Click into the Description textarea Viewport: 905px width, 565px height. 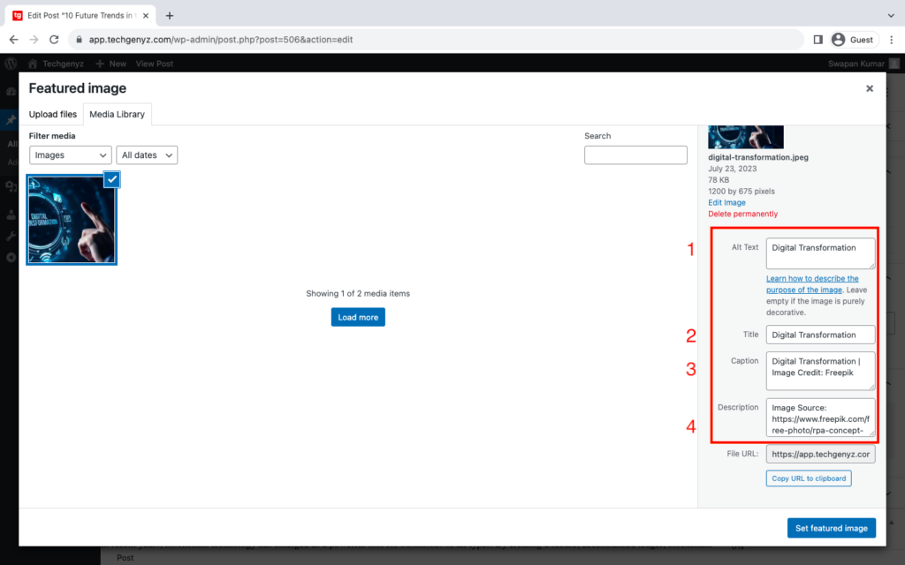click(x=820, y=418)
